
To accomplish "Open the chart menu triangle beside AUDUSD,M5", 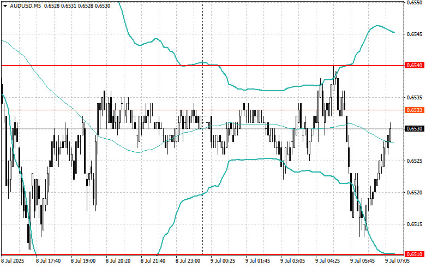I will click(x=5, y=5).
